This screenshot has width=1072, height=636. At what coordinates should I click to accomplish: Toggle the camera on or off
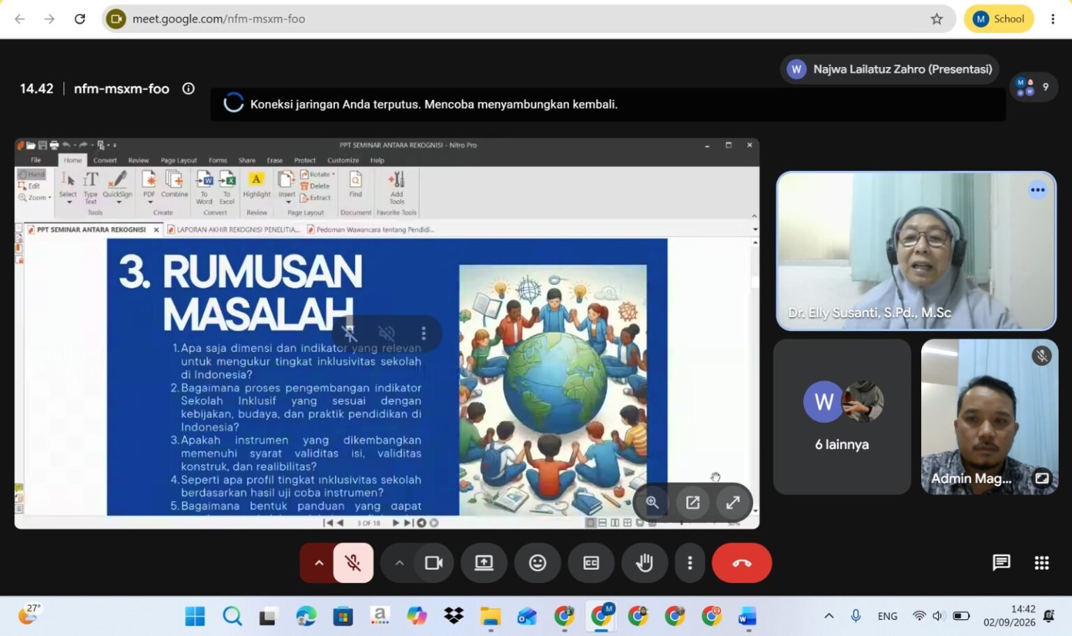[433, 563]
